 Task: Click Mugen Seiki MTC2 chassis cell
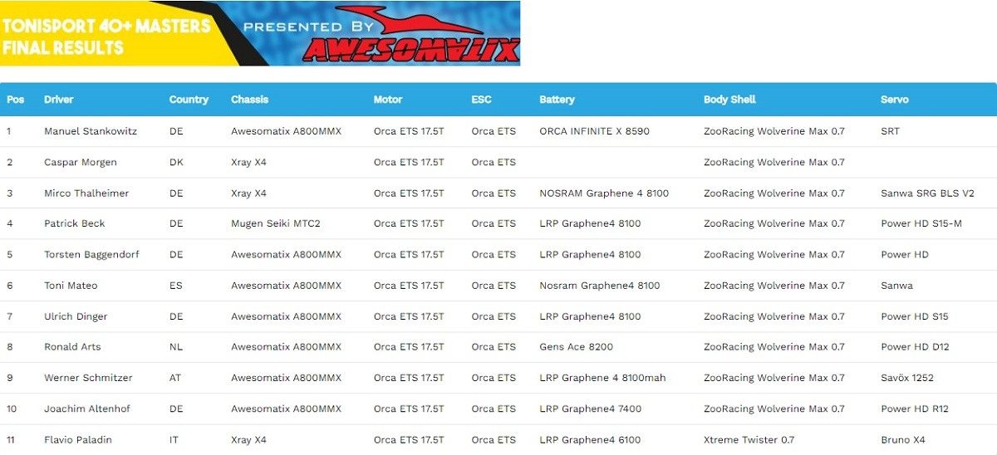point(275,223)
